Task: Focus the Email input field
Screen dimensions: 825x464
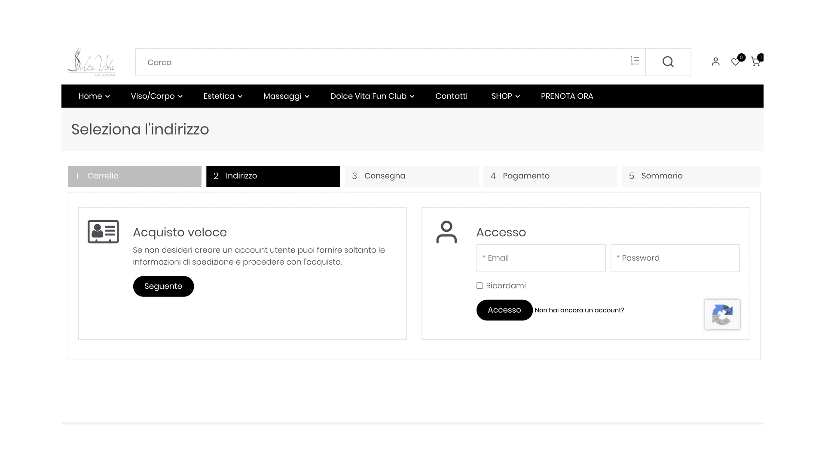Action: [x=541, y=258]
